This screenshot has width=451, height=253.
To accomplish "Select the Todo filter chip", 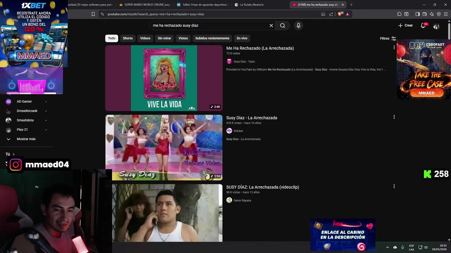I will pyautogui.click(x=112, y=38).
